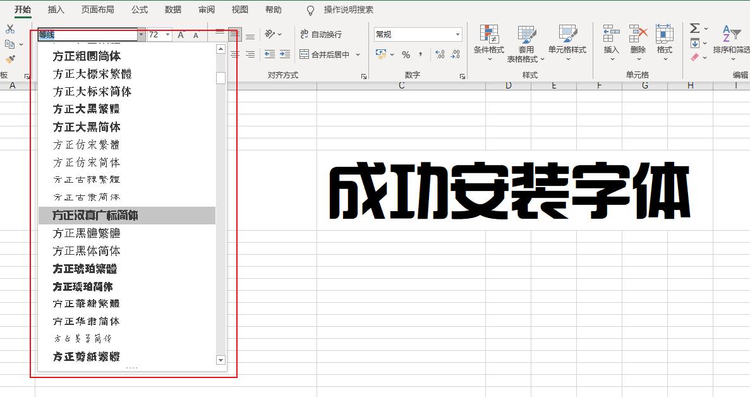Click the AutoSum (Σ) icon
Image resolution: width=750 pixels, height=397 pixels.
(x=694, y=28)
